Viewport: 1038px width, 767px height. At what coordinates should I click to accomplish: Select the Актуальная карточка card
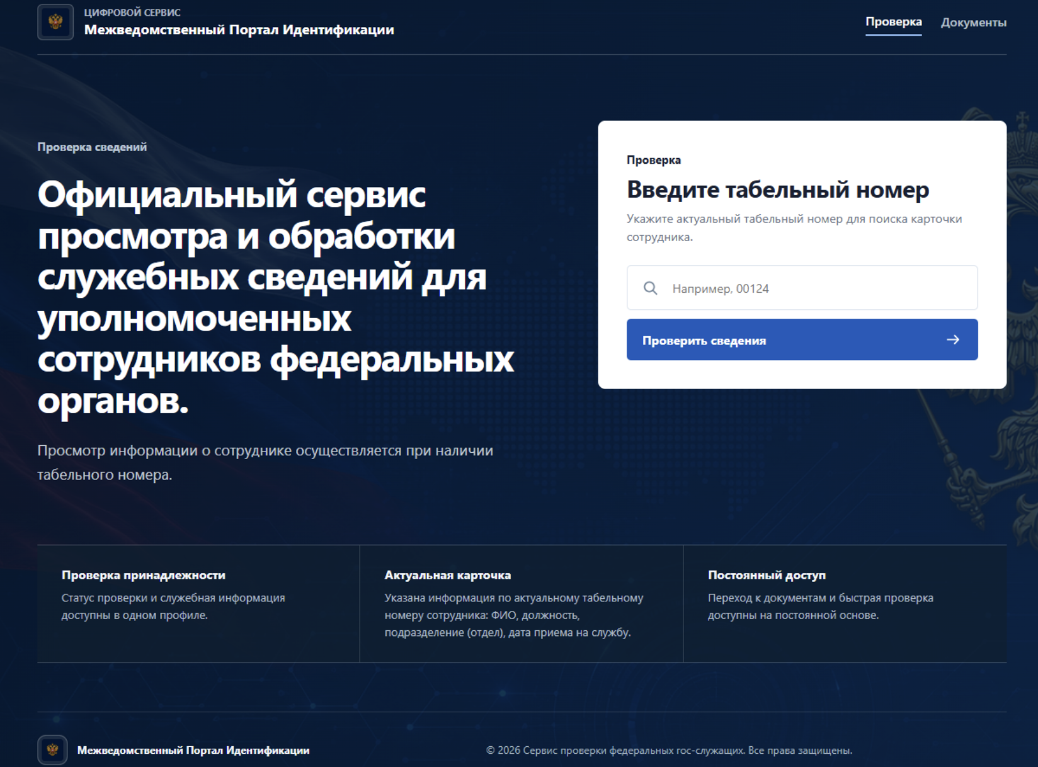point(522,603)
